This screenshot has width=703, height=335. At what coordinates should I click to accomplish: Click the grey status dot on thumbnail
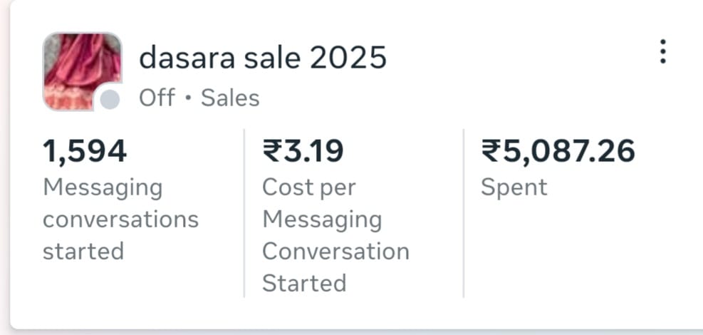click(110, 100)
